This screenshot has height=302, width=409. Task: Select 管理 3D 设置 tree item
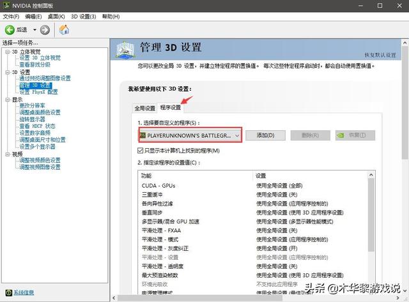click(x=36, y=85)
